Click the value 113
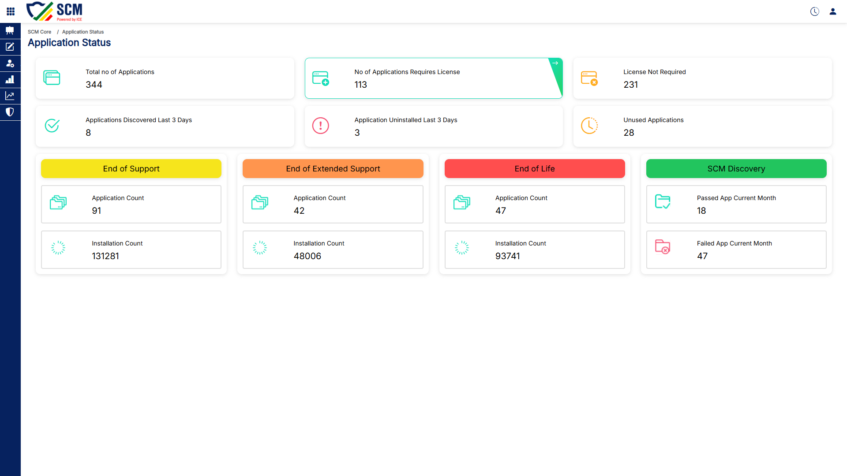The width and height of the screenshot is (847, 476). [x=361, y=85]
